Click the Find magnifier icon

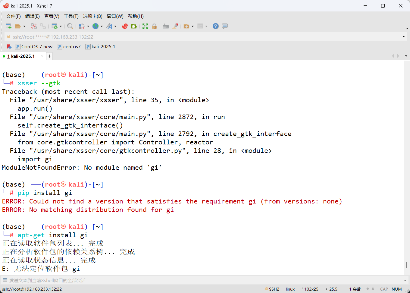coord(70,26)
